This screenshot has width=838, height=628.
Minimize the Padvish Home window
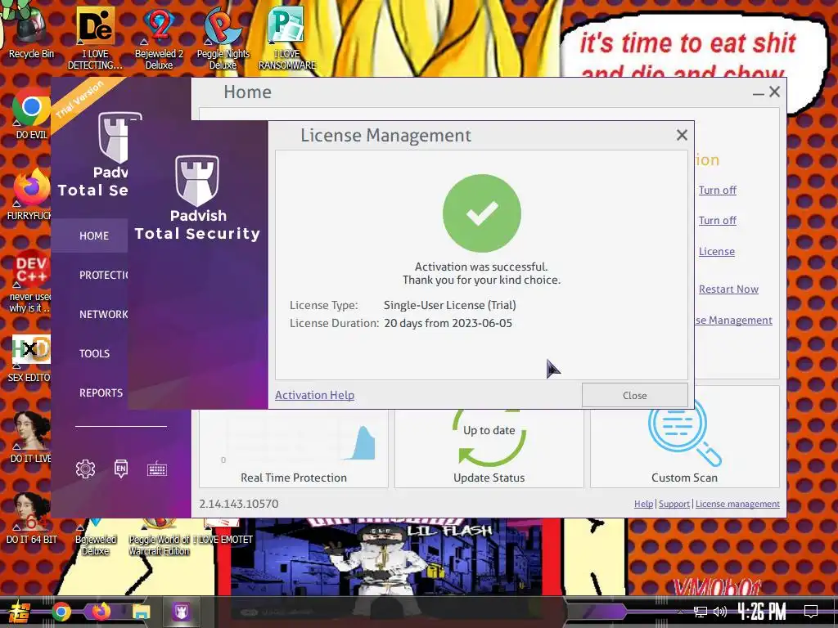[758, 93]
